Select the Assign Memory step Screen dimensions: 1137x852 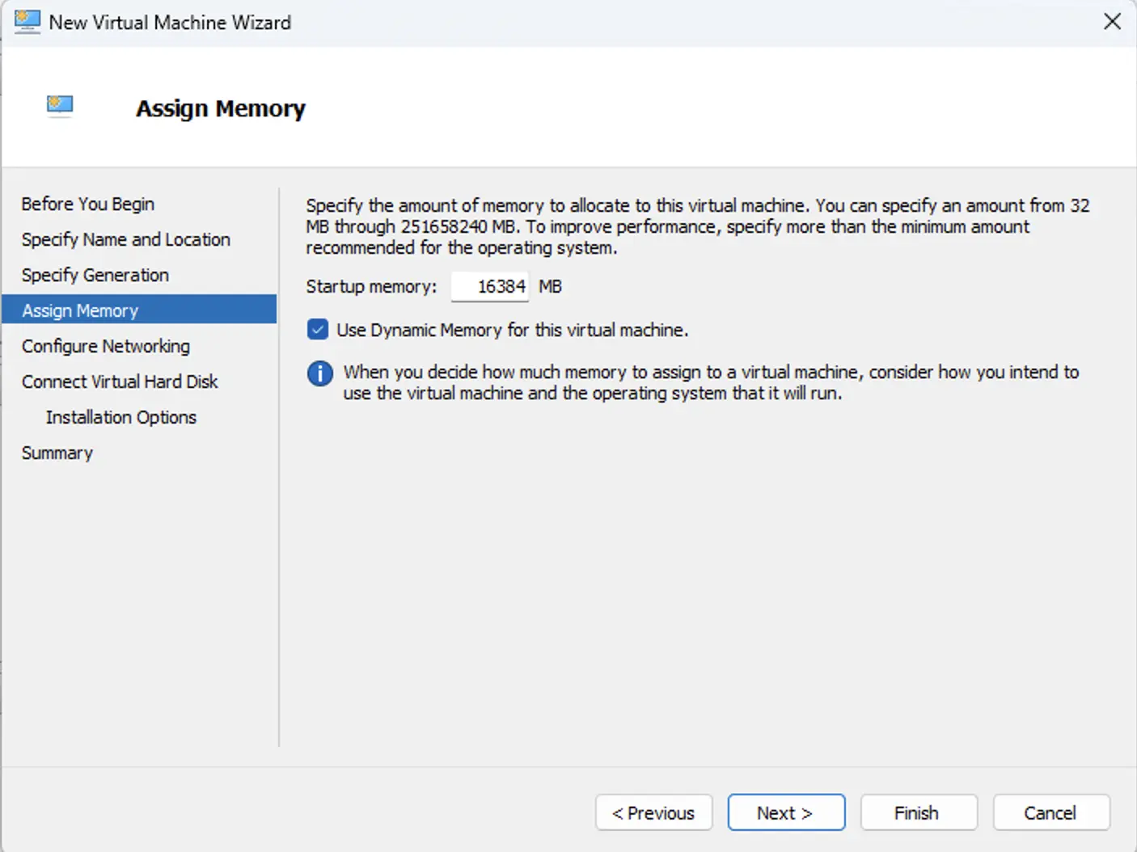tap(80, 310)
